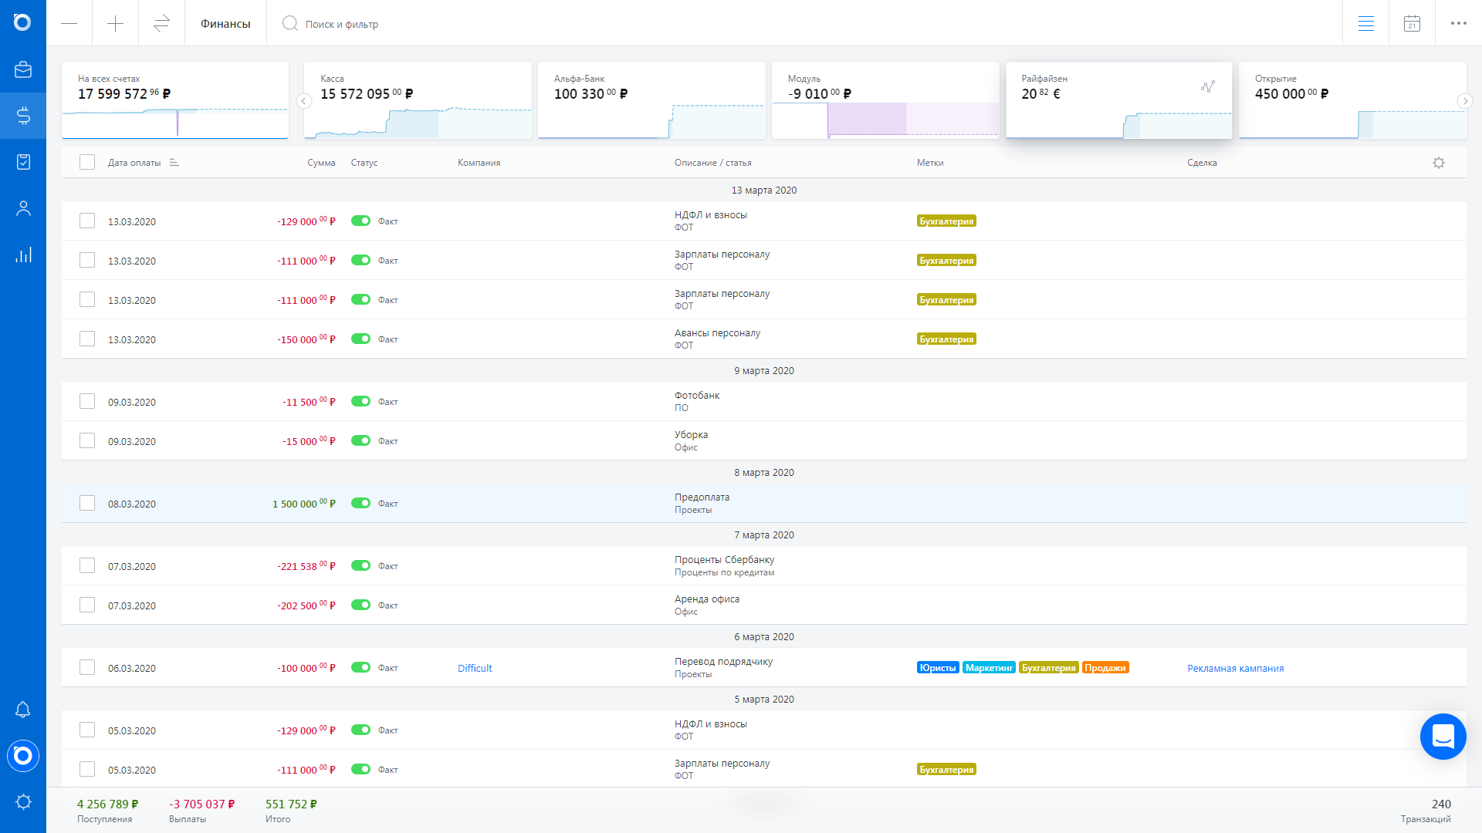Check the box for Фотобанк transaction
The image size is (1482, 833).
tap(87, 401)
